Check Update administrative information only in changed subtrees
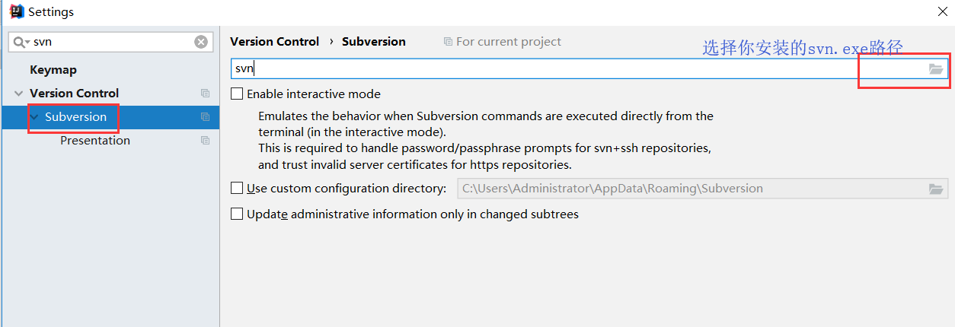The image size is (955, 327). coord(237,214)
